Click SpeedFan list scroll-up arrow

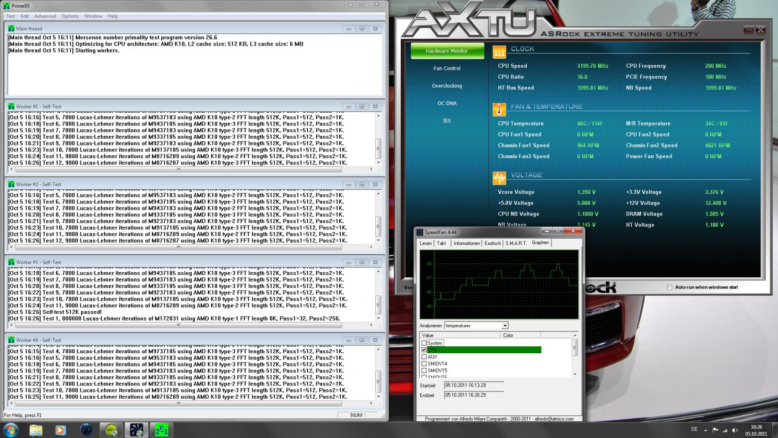[575, 335]
